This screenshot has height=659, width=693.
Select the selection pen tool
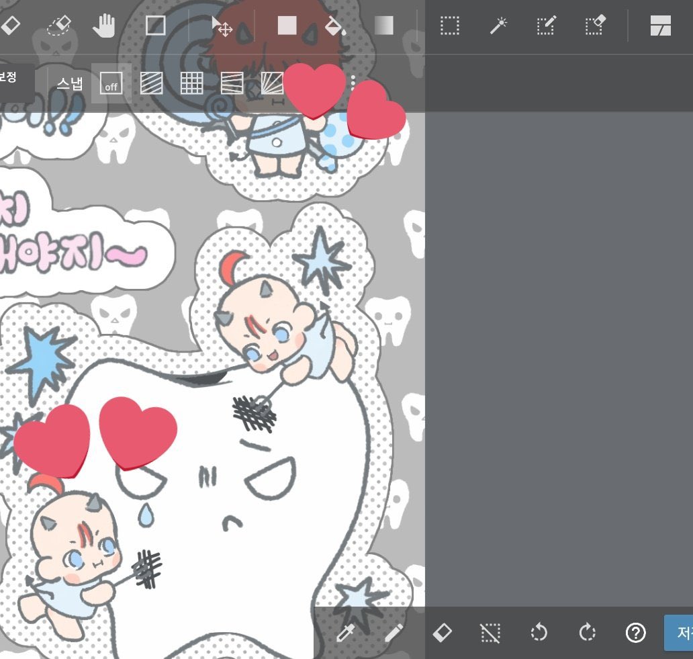pos(546,26)
